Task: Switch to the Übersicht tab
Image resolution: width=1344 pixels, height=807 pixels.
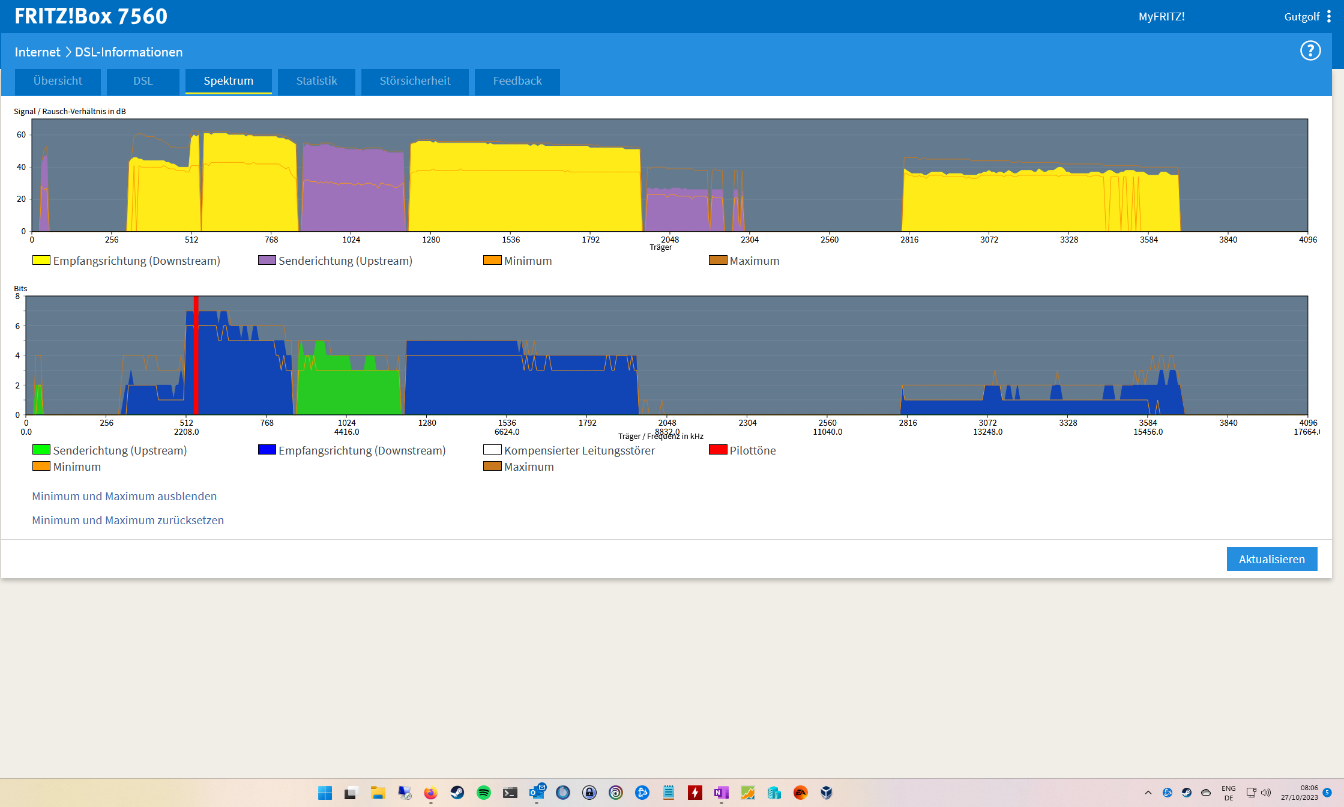Action: coord(58,81)
